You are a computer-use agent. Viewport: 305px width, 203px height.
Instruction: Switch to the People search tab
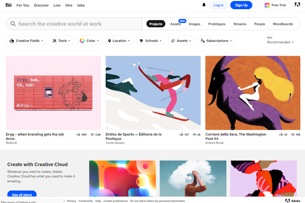pyautogui.click(x=259, y=24)
